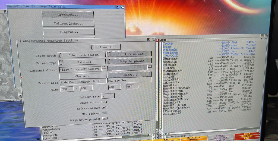The image size is (278, 141).
Task: Click the Refresh rate input field
Action: 108,96
